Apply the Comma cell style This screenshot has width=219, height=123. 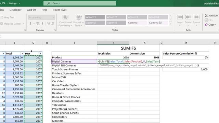pos(137,23)
